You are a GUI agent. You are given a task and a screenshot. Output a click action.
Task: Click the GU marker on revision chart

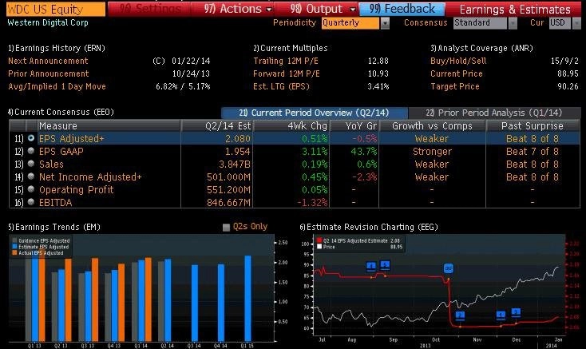(449, 268)
